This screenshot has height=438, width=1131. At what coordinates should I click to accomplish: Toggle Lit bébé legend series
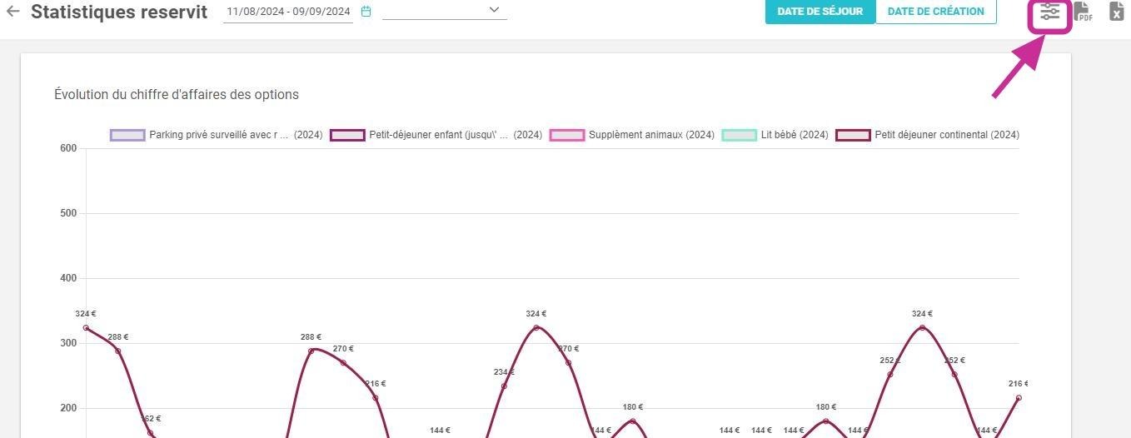click(x=775, y=135)
